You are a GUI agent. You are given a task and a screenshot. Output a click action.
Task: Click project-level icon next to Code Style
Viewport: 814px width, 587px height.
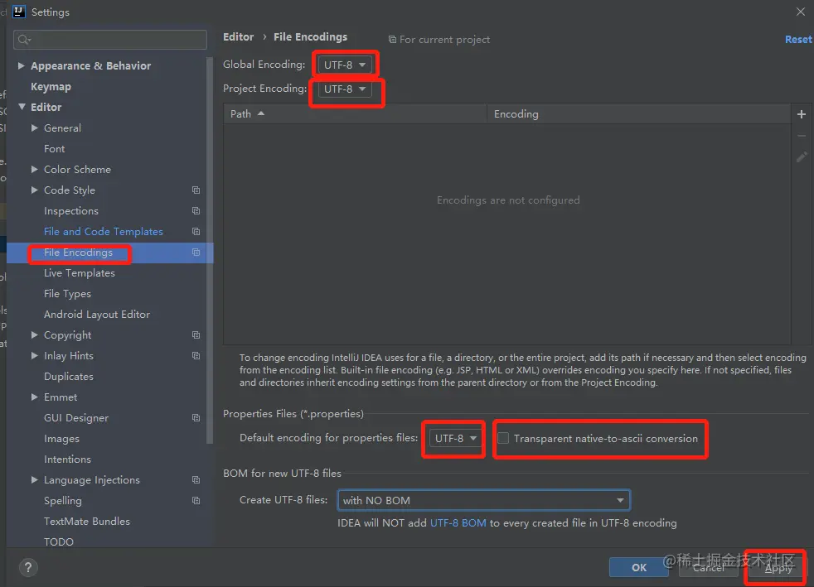pyautogui.click(x=196, y=190)
